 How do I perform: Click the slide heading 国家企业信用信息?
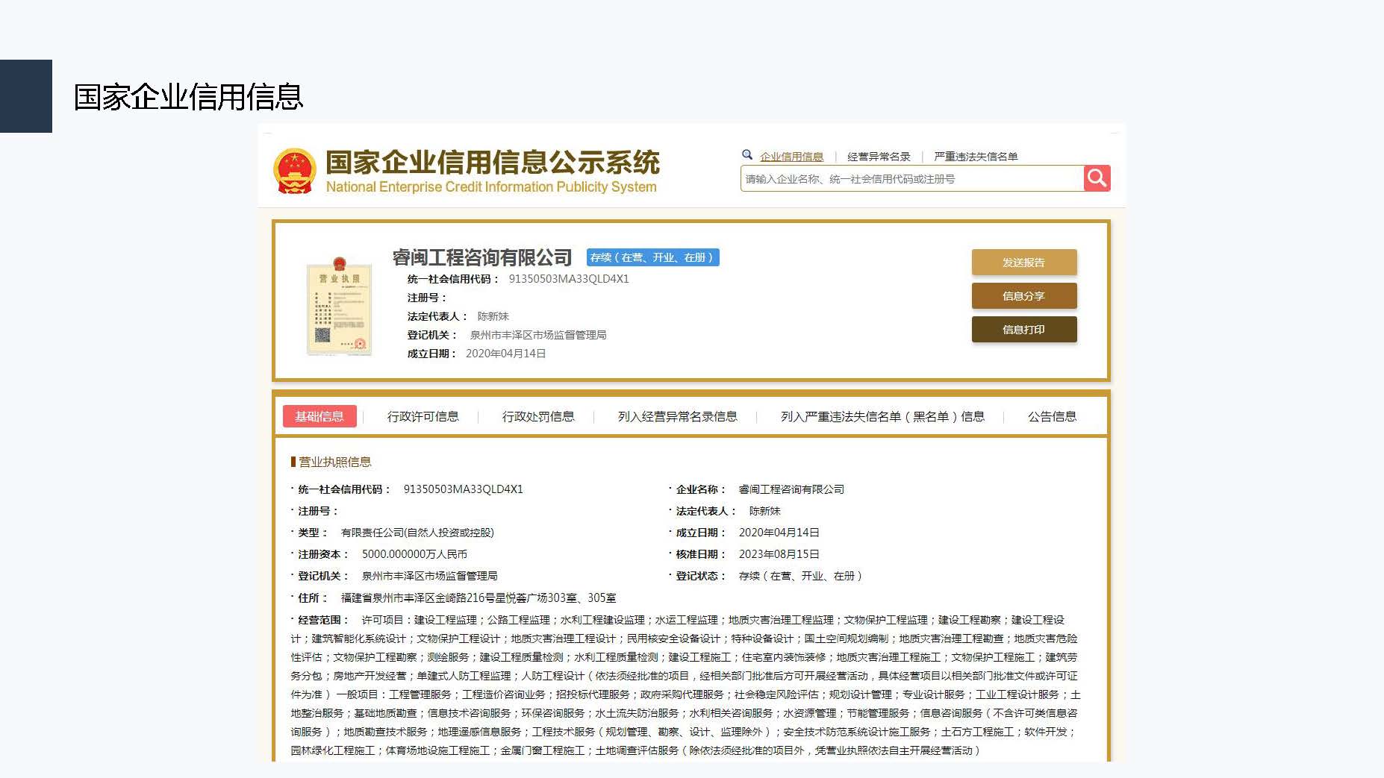[x=188, y=97]
